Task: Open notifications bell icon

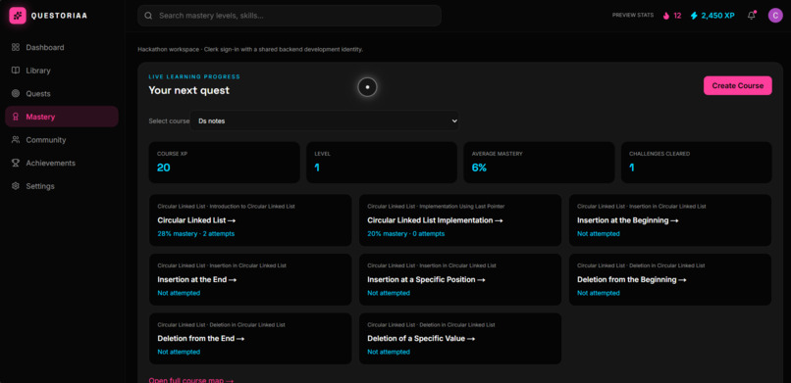Action: pos(751,15)
